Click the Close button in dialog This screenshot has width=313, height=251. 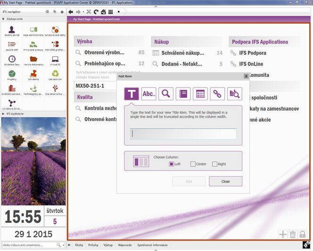(x=226, y=181)
